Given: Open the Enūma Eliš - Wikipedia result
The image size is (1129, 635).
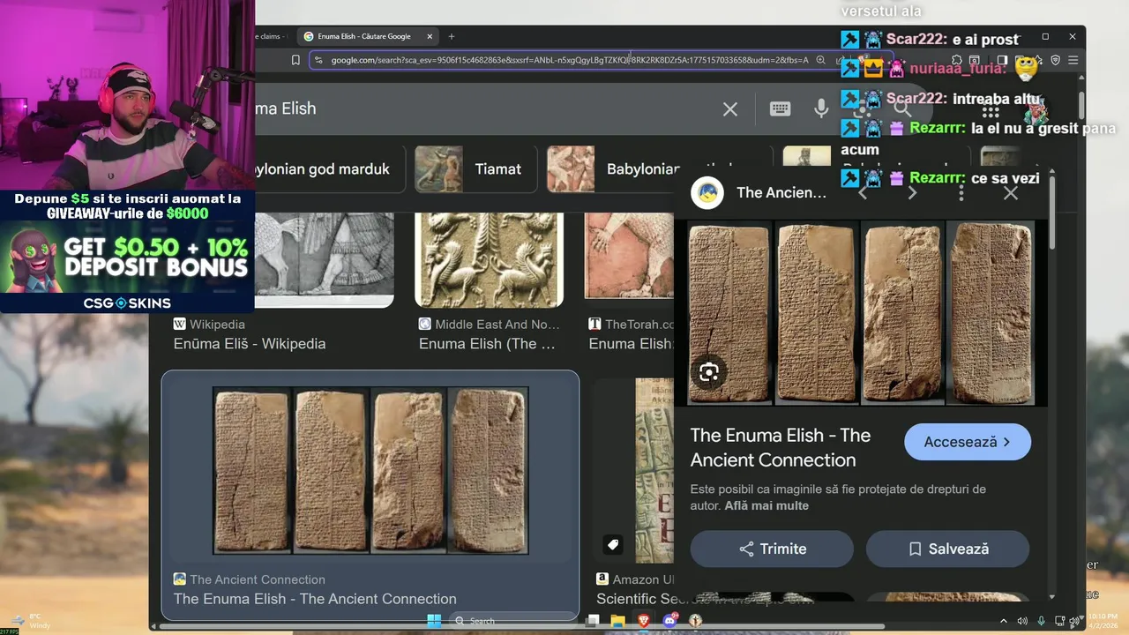Looking at the screenshot, I should tap(250, 344).
